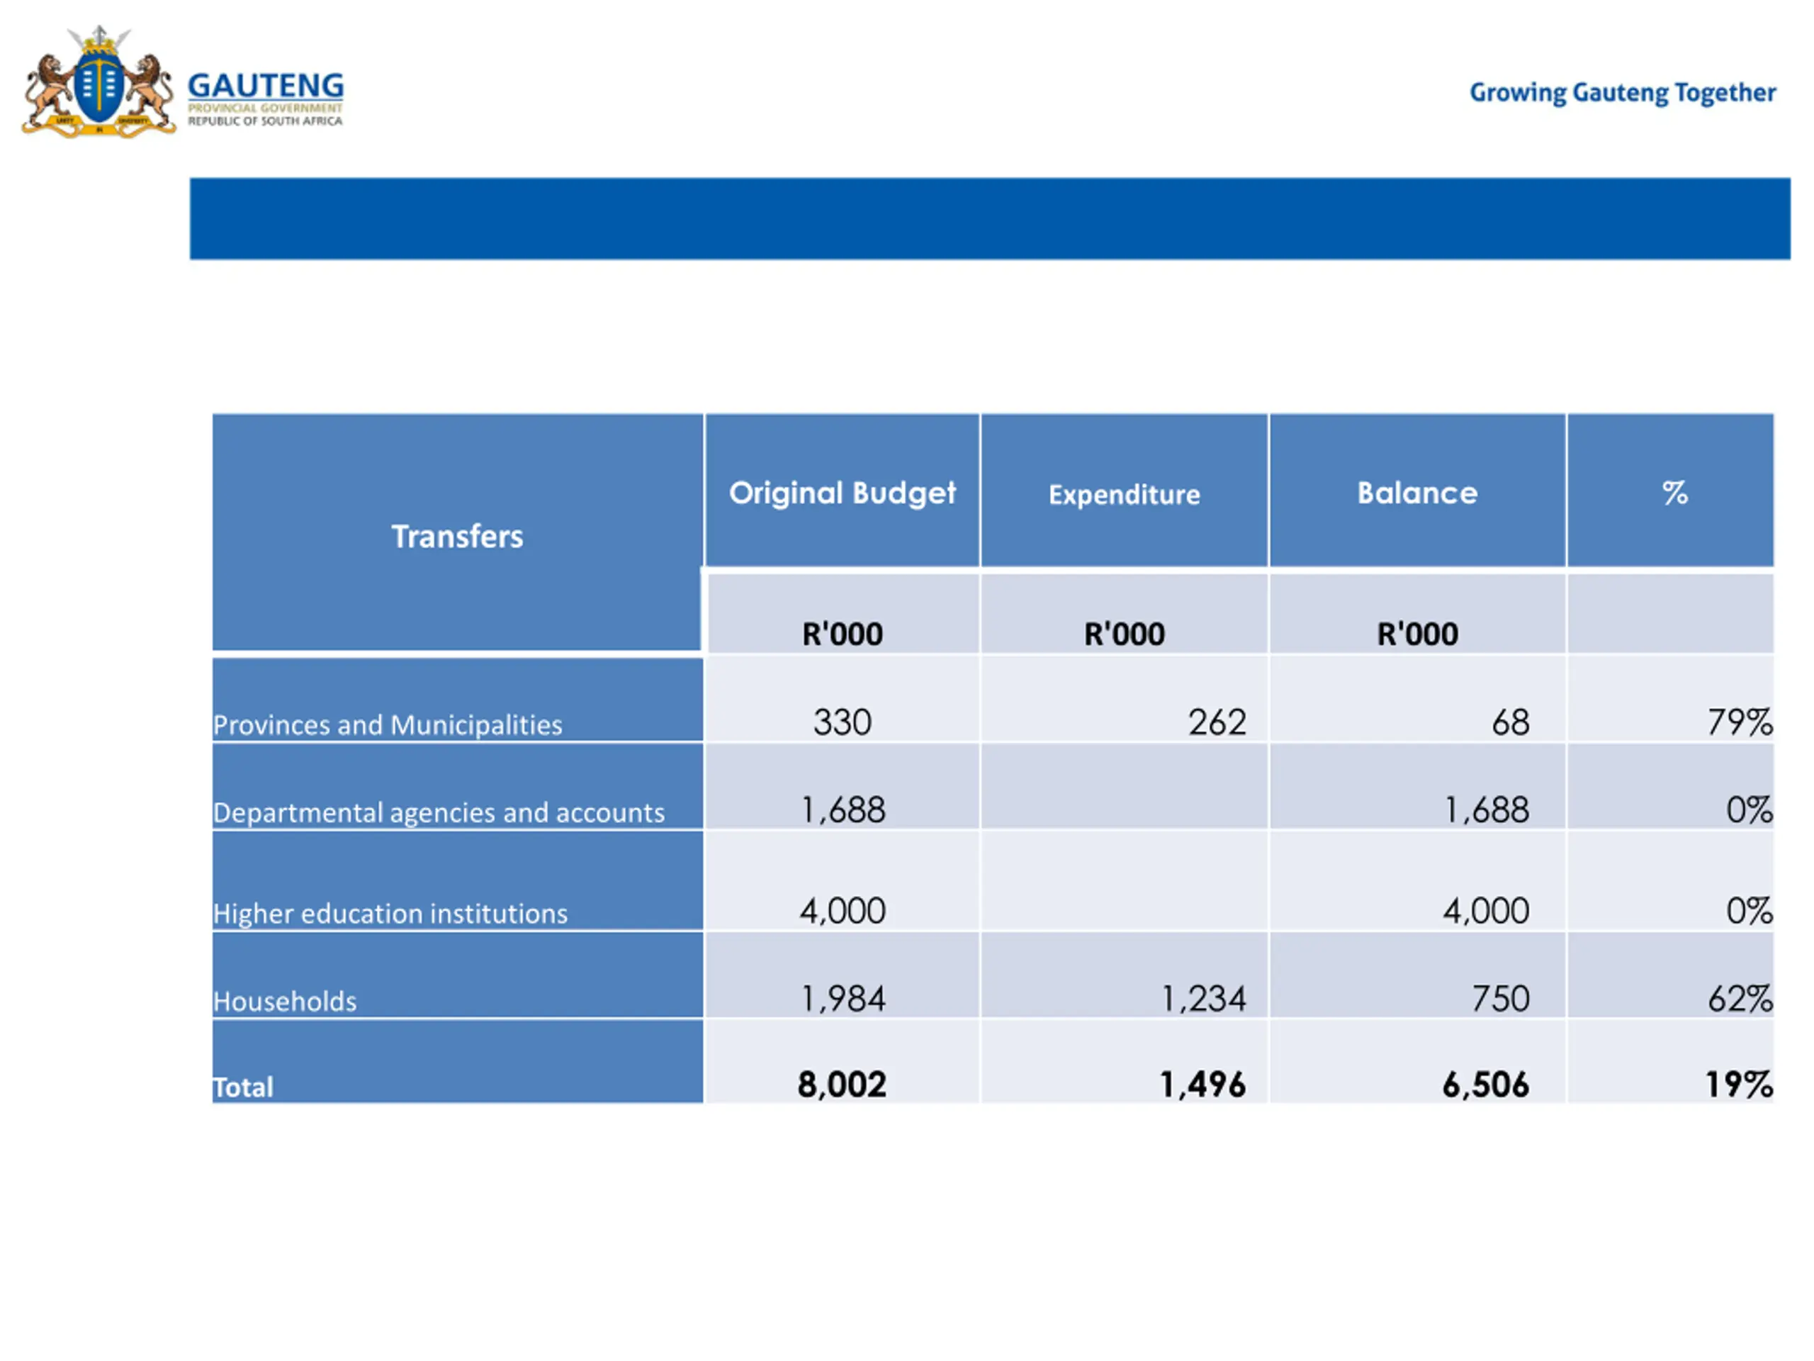Click R'000 under Balance
Image resolution: width=1814 pixels, height=1361 pixels.
click(x=1417, y=634)
